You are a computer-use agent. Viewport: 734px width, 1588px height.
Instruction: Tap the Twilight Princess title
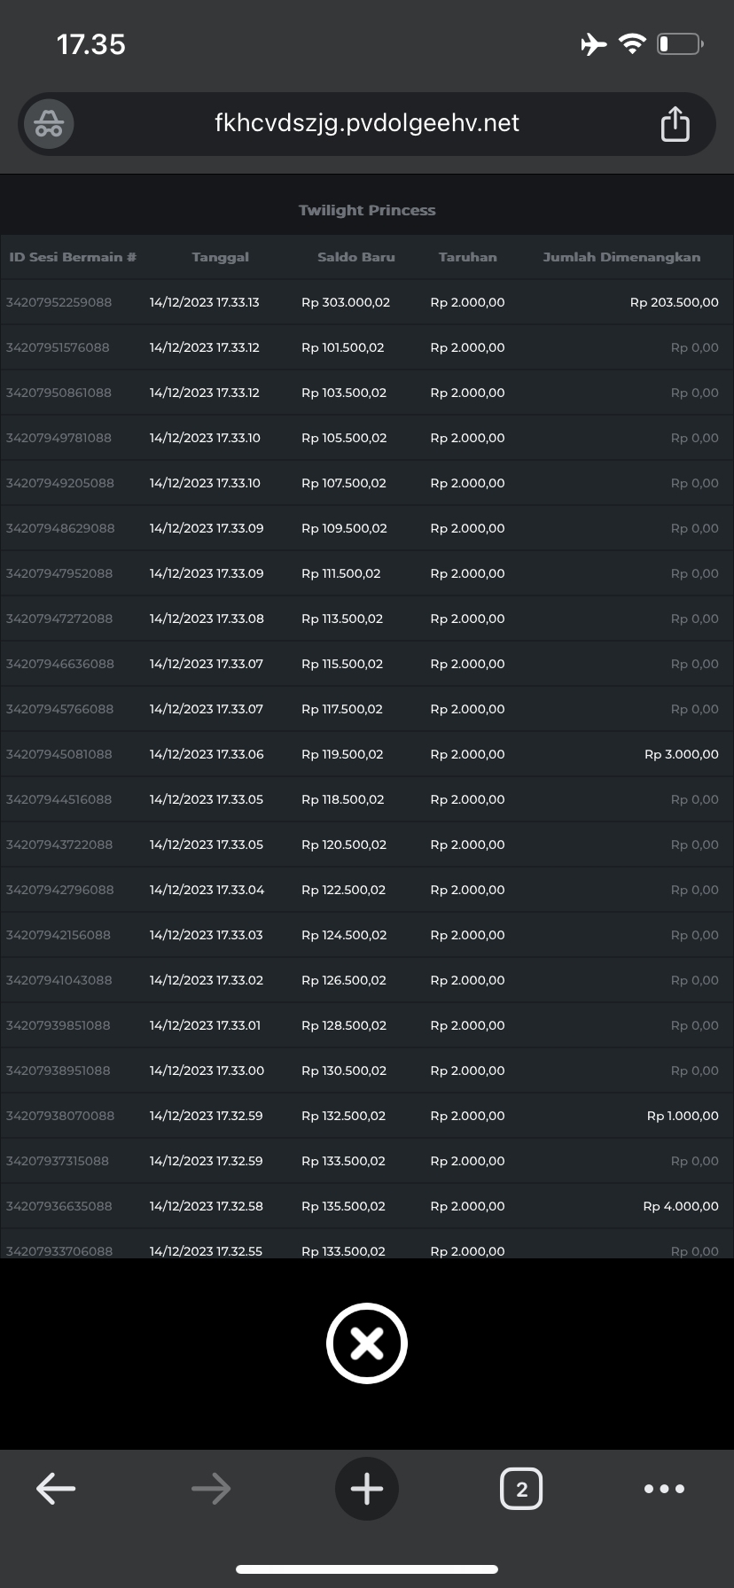click(x=367, y=210)
